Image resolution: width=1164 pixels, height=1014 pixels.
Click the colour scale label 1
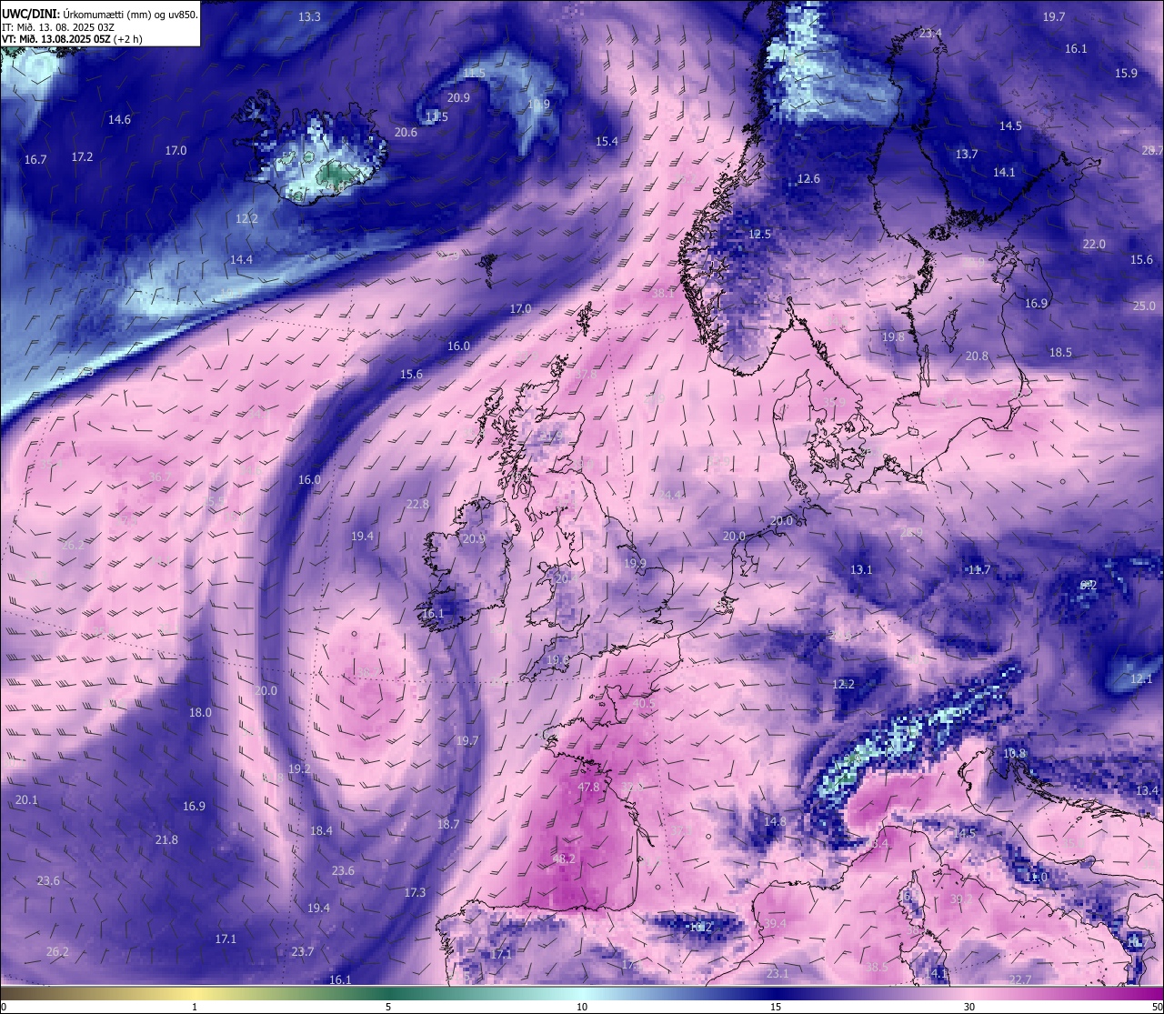pyautogui.click(x=195, y=1007)
